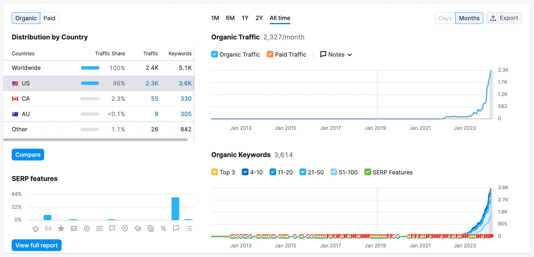534x257 pixels.
Task: Click the stacked documents news SERP icon
Action: coord(151,228)
